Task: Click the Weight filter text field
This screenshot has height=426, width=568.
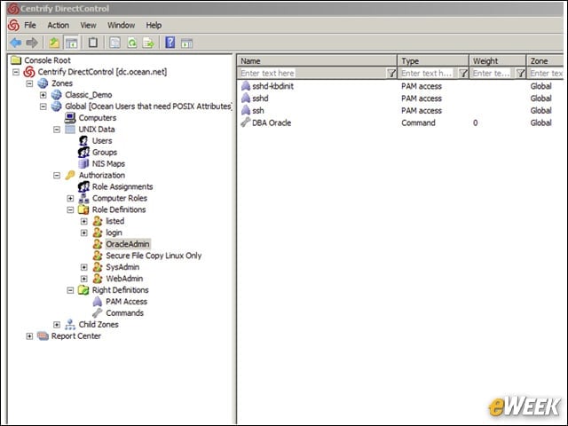Action: [493, 73]
